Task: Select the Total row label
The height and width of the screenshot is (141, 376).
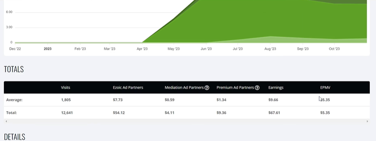Action: pyautogui.click(x=12, y=113)
